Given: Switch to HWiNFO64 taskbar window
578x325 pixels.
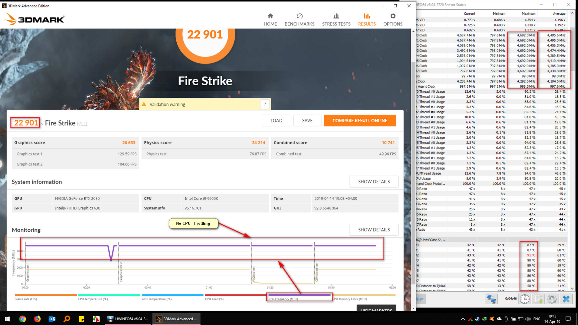Looking at the screenshot, I should (x=127, y=319).
